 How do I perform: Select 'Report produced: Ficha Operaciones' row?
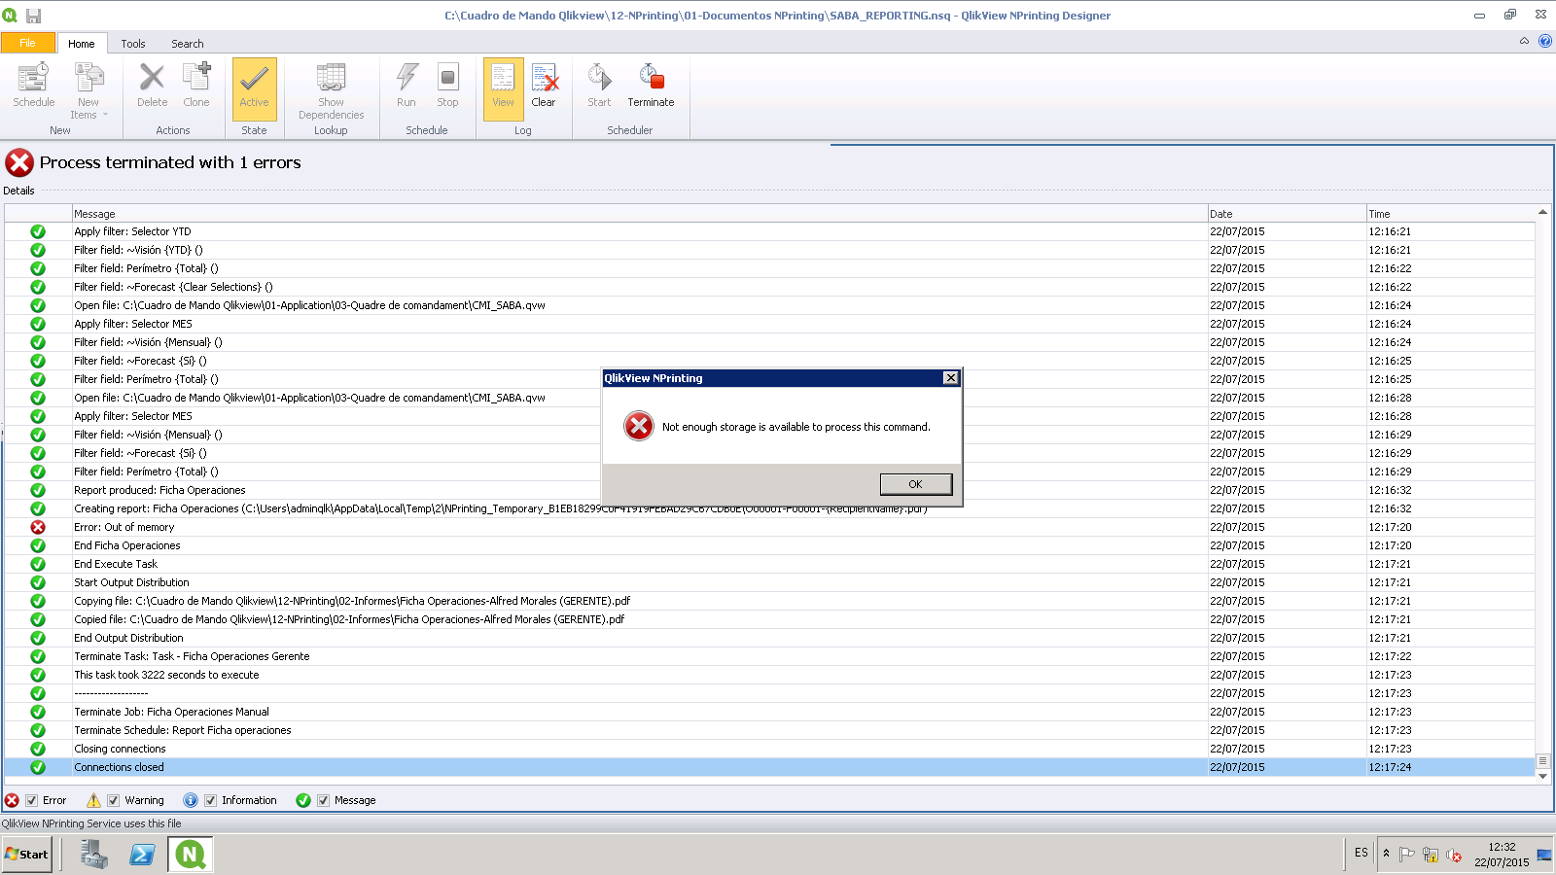coord(769,490)
